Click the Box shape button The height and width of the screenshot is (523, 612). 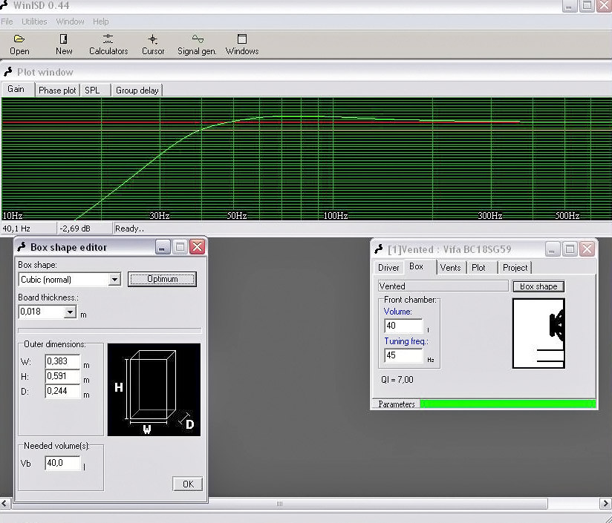pos(538,286)
